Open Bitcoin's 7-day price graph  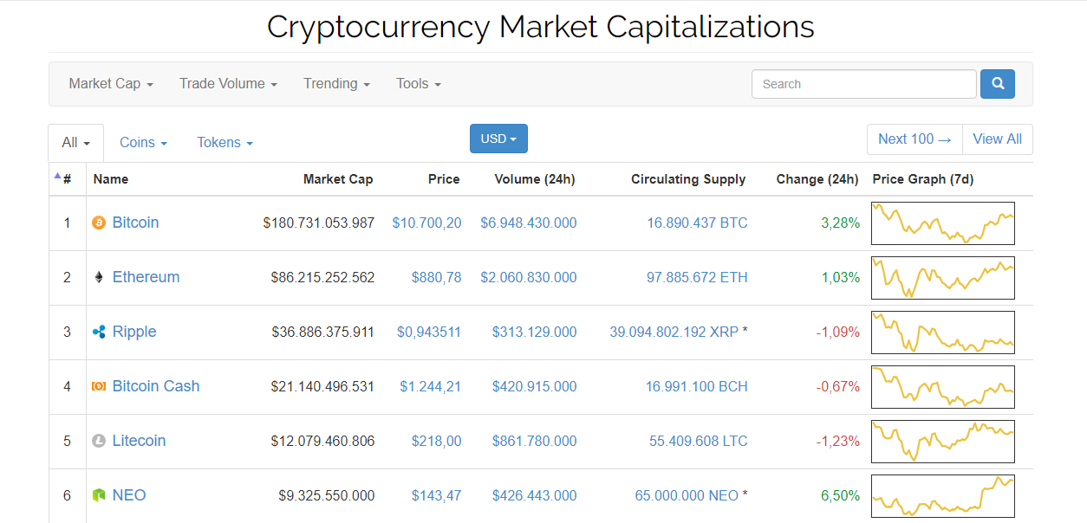pos(943,223)
